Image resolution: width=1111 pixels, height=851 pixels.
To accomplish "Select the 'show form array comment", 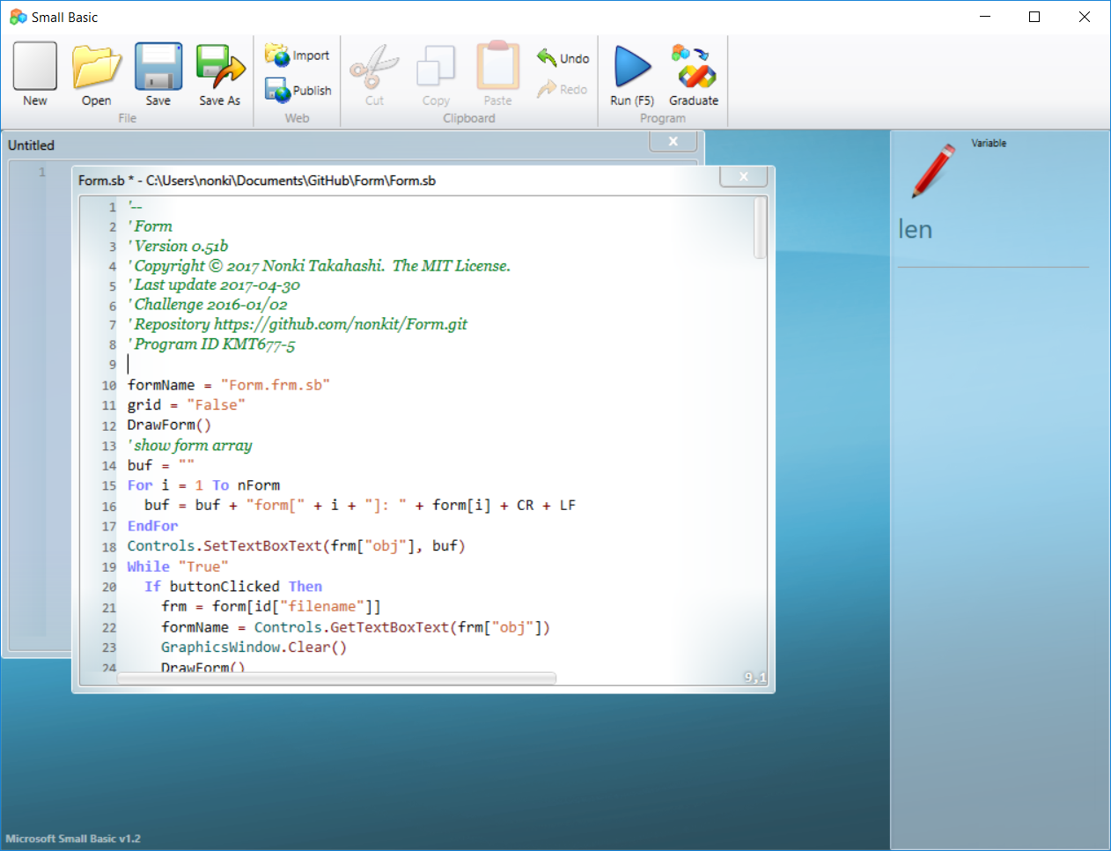I will (x=190, y=445).
